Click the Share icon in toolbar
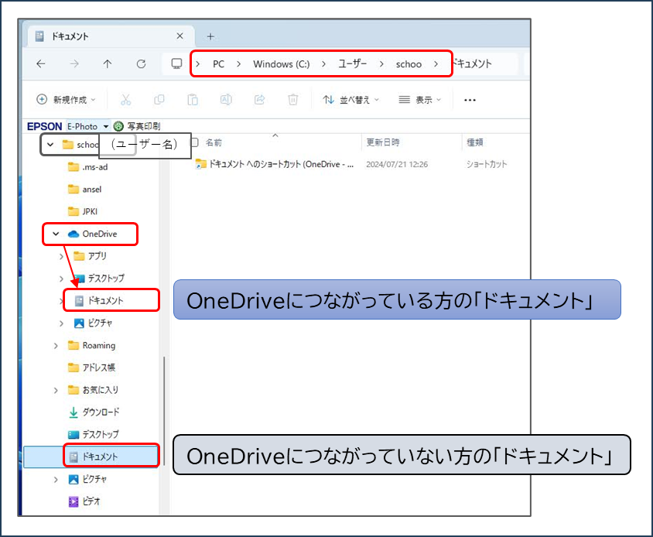Screen dimensions: 653x537 pyautogui.click(x=260, y=100)
